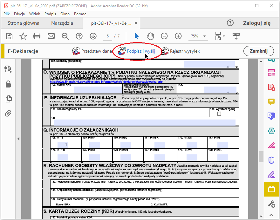Open the Protect shield tool in right pane
Viewport: 280px width, 220px height.
(271, 160)
